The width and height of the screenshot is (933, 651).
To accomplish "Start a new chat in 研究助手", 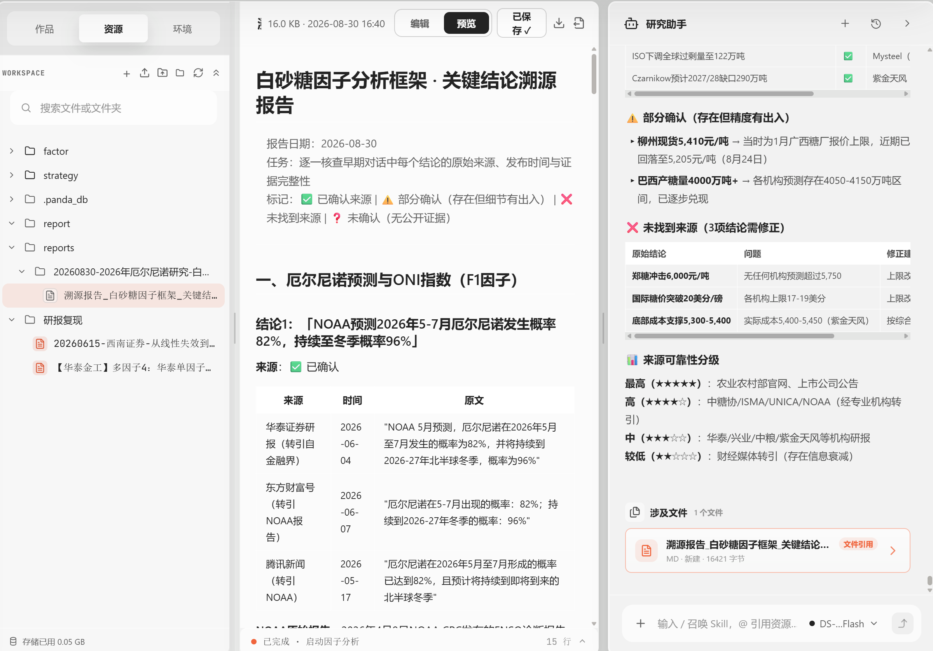I will point(845,24).
